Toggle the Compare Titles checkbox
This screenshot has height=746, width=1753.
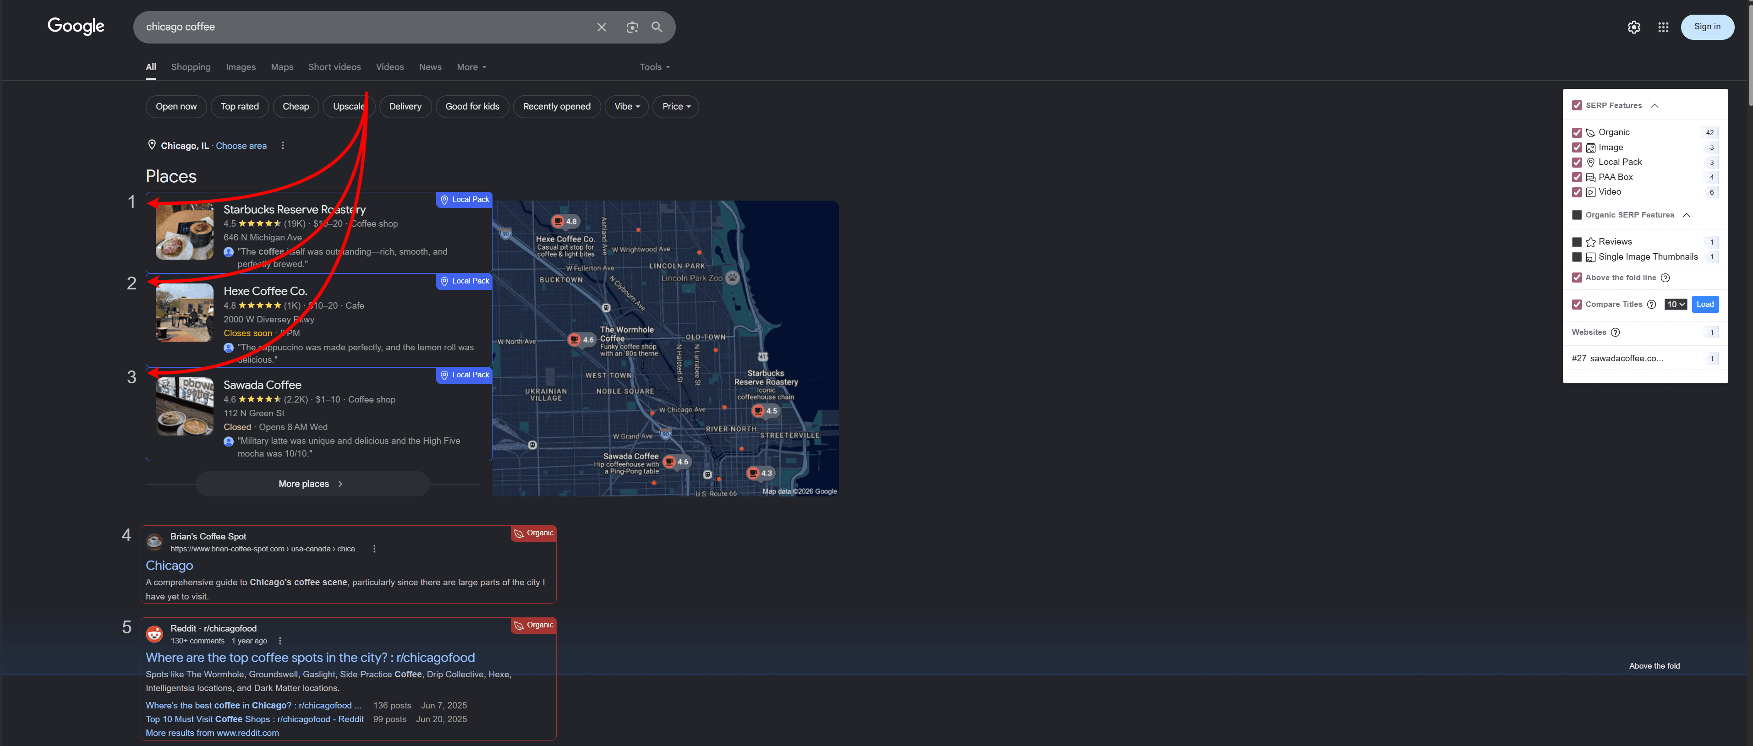(x=1577, y=304)
